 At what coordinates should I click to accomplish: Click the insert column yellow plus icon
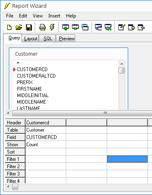(131, 27)
